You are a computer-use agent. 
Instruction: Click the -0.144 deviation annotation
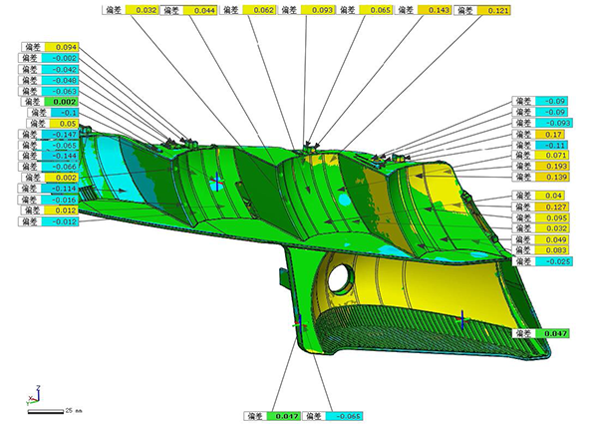point(65,156)
